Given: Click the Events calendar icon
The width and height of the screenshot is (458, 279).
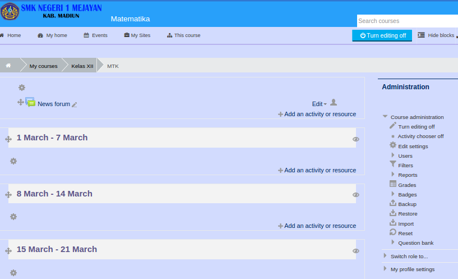Looking at the screenshot, I should pos(86,35).
